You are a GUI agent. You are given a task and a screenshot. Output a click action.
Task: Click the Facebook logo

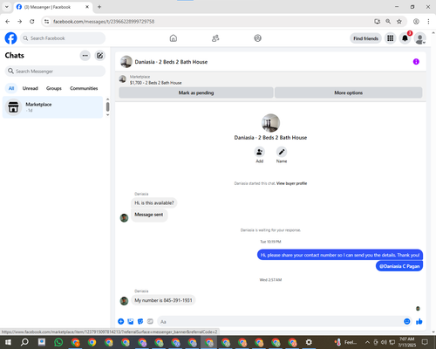[10, 38]
